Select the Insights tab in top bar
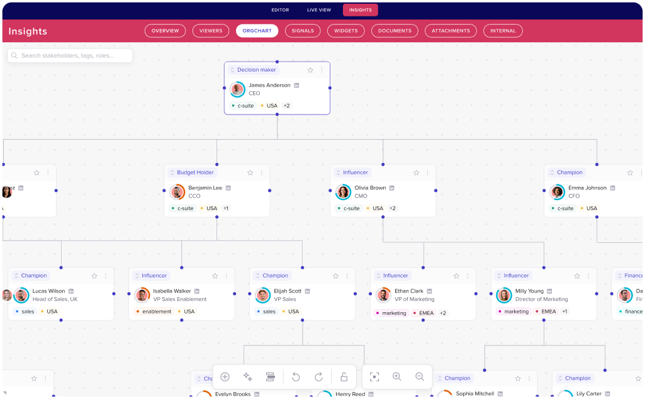The width and height of the screenshot is (645, 399). [x=361, y=10]
